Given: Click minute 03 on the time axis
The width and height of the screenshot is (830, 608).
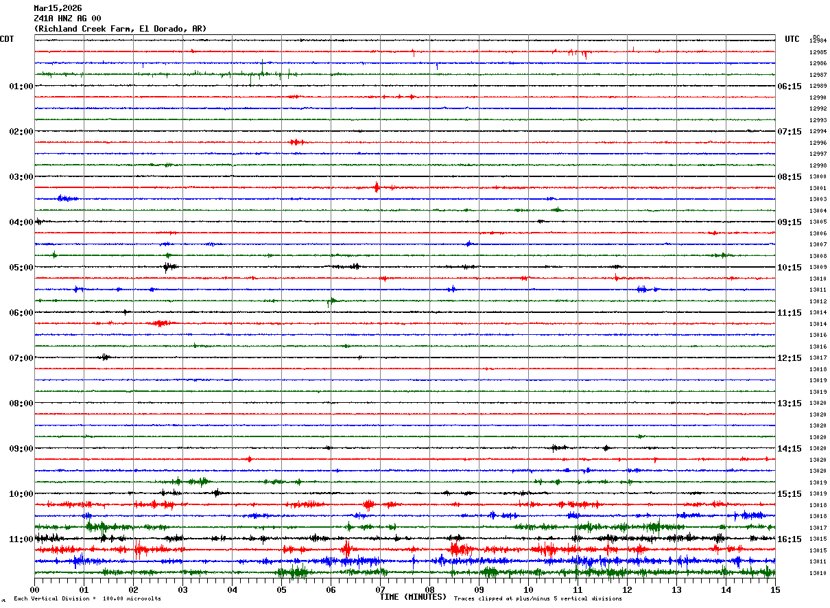Looking at the screenshot, I should (x=182, y=589).
